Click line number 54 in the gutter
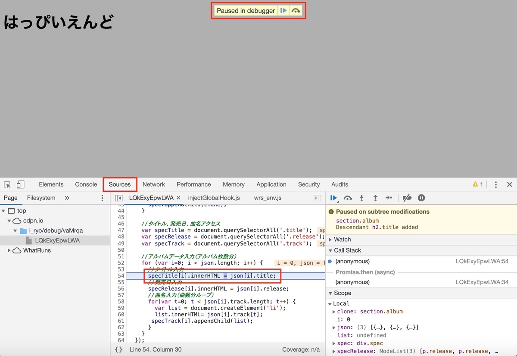517x356 pixels. [121, 276]
